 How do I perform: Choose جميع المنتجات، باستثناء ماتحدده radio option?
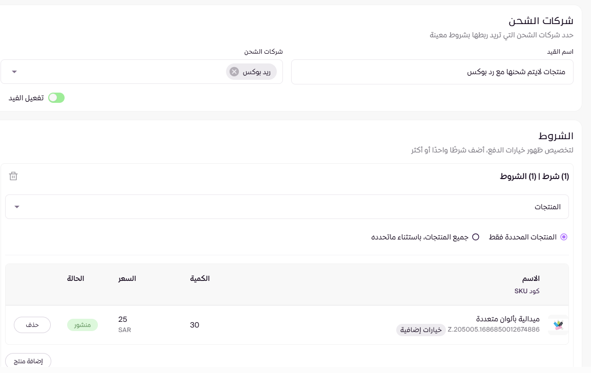point(476,237)
